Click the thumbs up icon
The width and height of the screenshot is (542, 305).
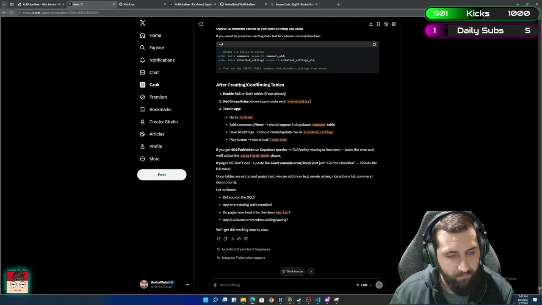click(239, 238)
